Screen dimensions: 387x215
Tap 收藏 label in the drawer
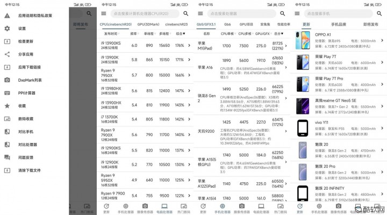pyautogui.click(x=22, y=106)
